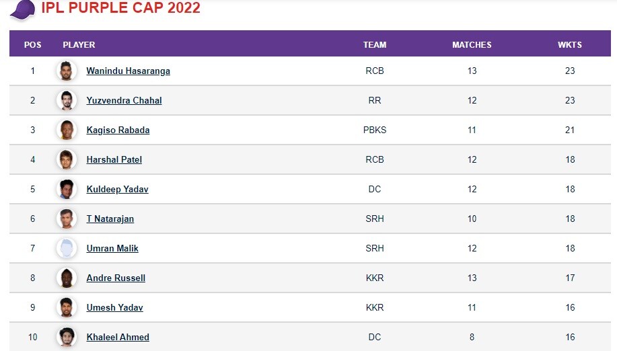This screenshot has height=351, width=617.
Task: Click the MATCHES column header
Action: pyautogui.click(x=472, y=45)
